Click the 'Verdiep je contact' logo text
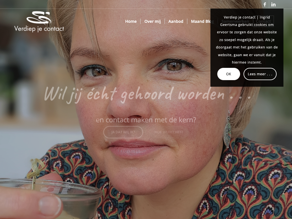 pyautogui.click(x=39, y=29)
